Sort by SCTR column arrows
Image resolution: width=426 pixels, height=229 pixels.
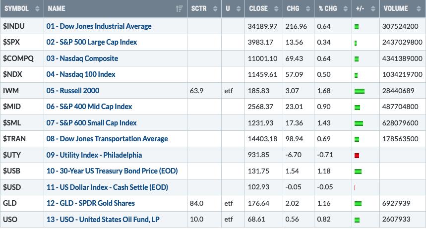tap(215, 9)
